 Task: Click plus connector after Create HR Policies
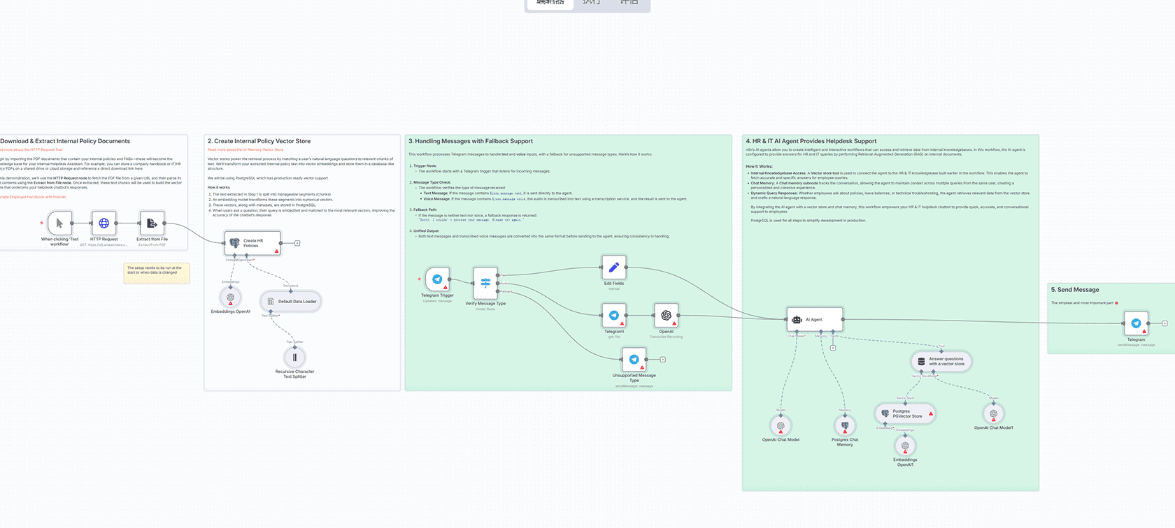[297, 243]
